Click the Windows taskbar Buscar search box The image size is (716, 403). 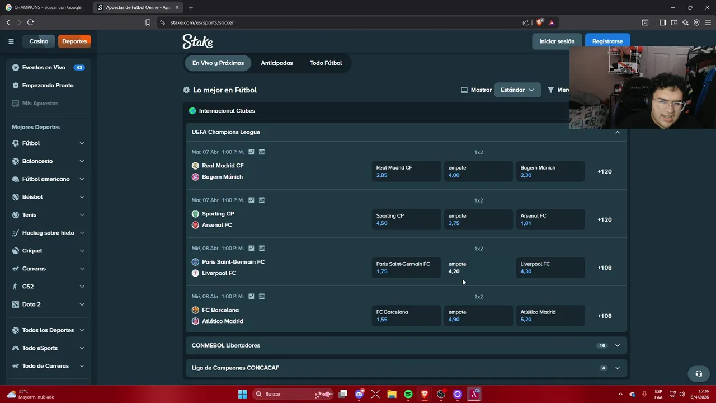point(293,394)
